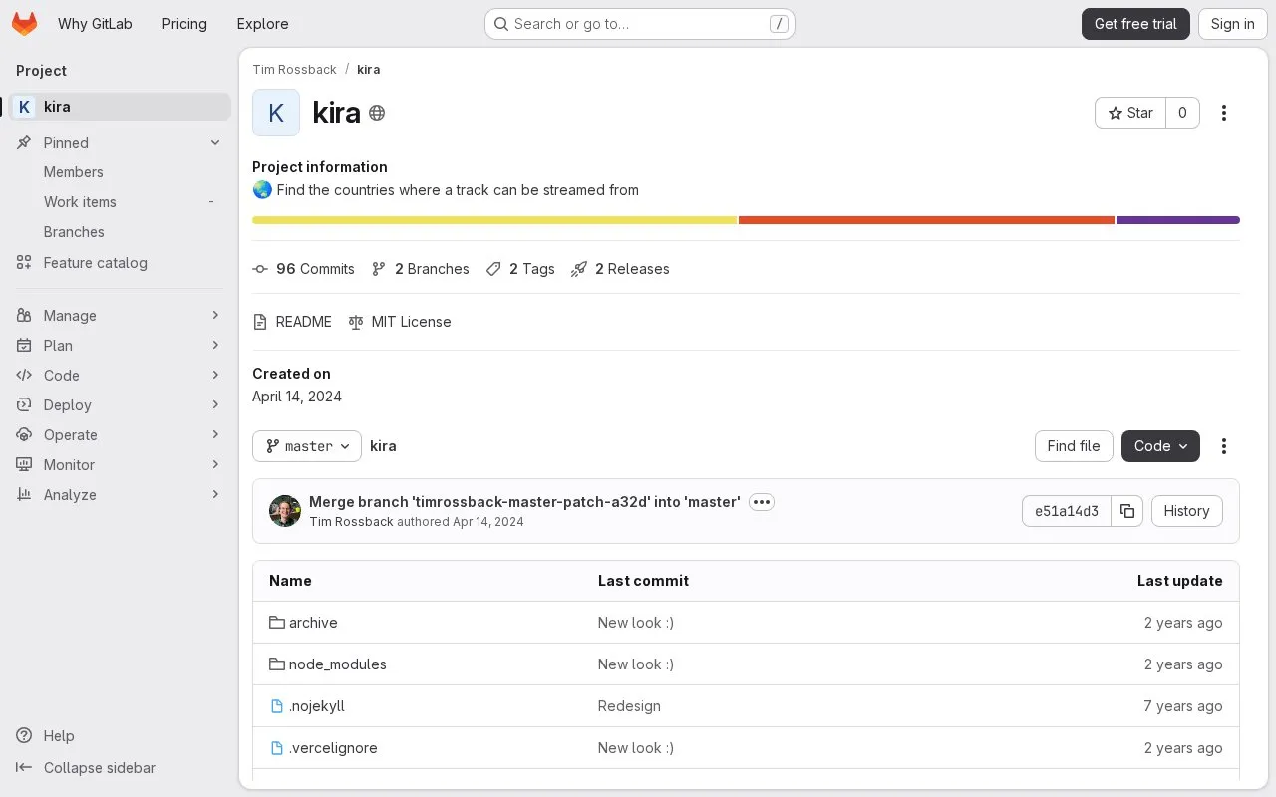Image resolution: width=1276 pixels, height=797 pixels.
Task: Expand the Deploy menu
Action: tap(120, 405)
